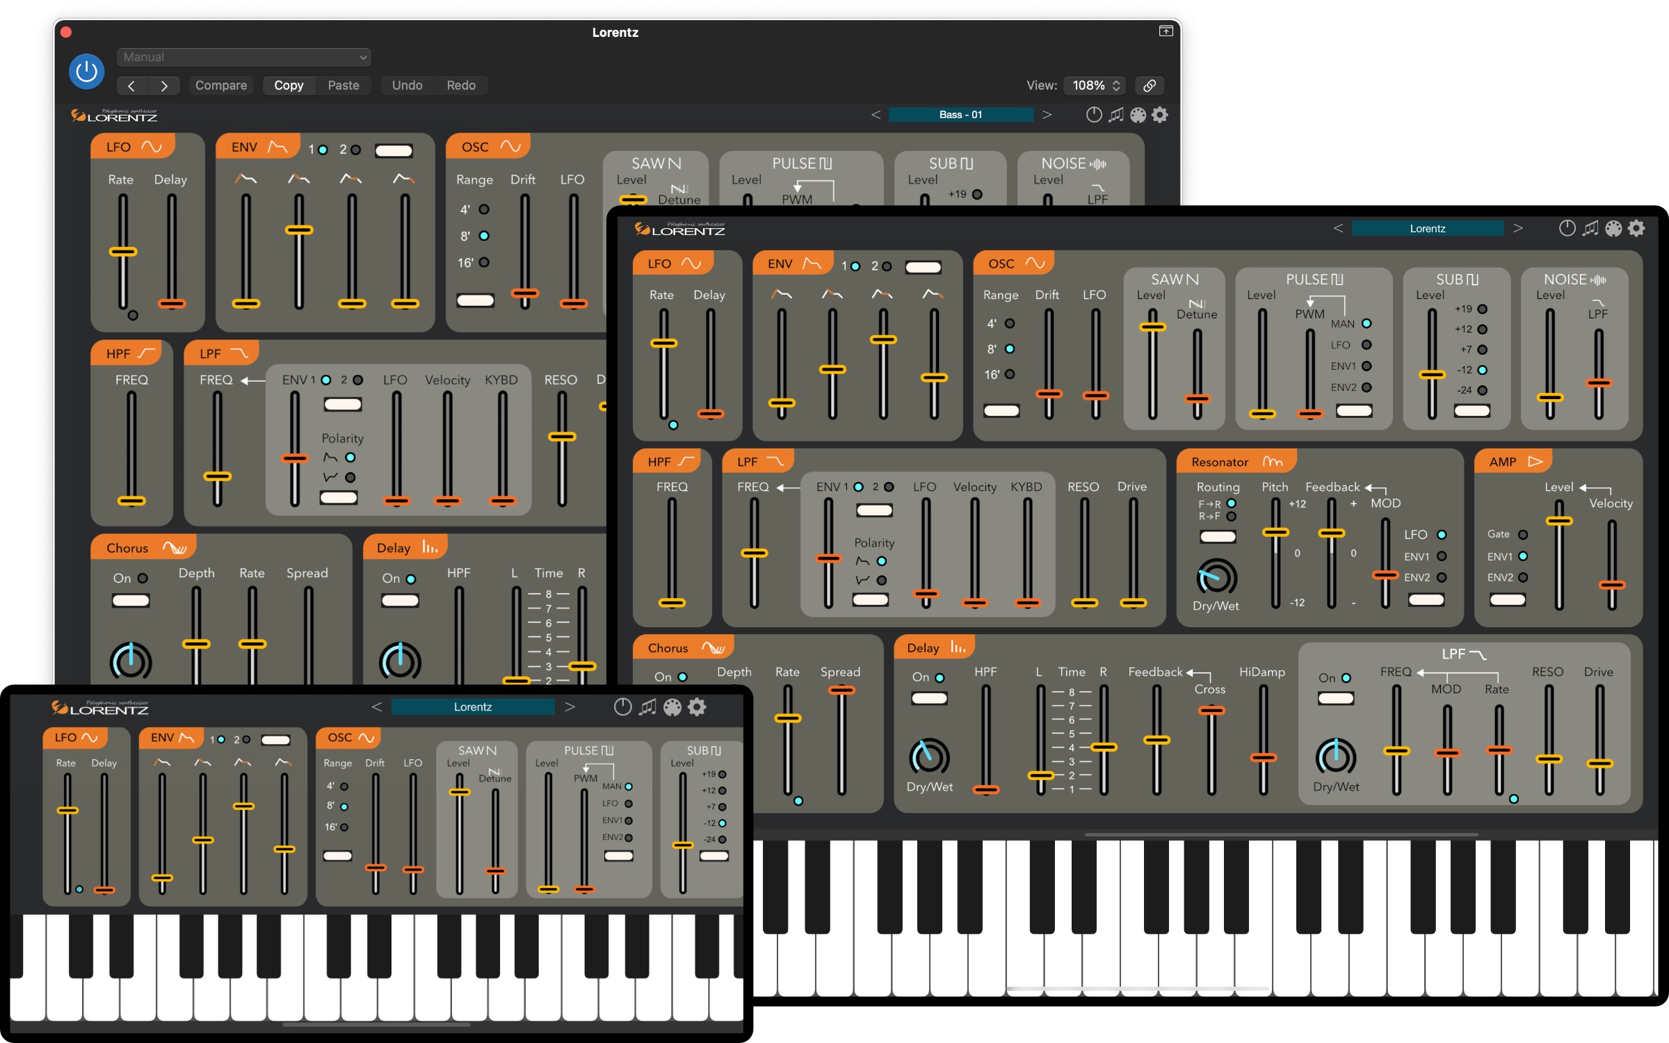This screenshot has width=1669, height=1043.
Task: Open palette icon in large tablet window
Action: (x=1614, y=228)
